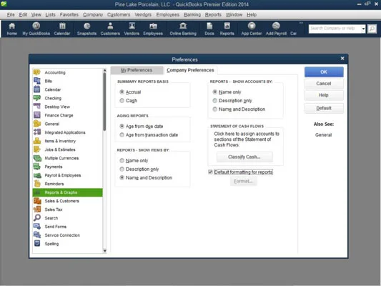Open My QuickBooks icon
Image resolution: width=381 pixels, height=286 pixels.
[x=36, y=29]
